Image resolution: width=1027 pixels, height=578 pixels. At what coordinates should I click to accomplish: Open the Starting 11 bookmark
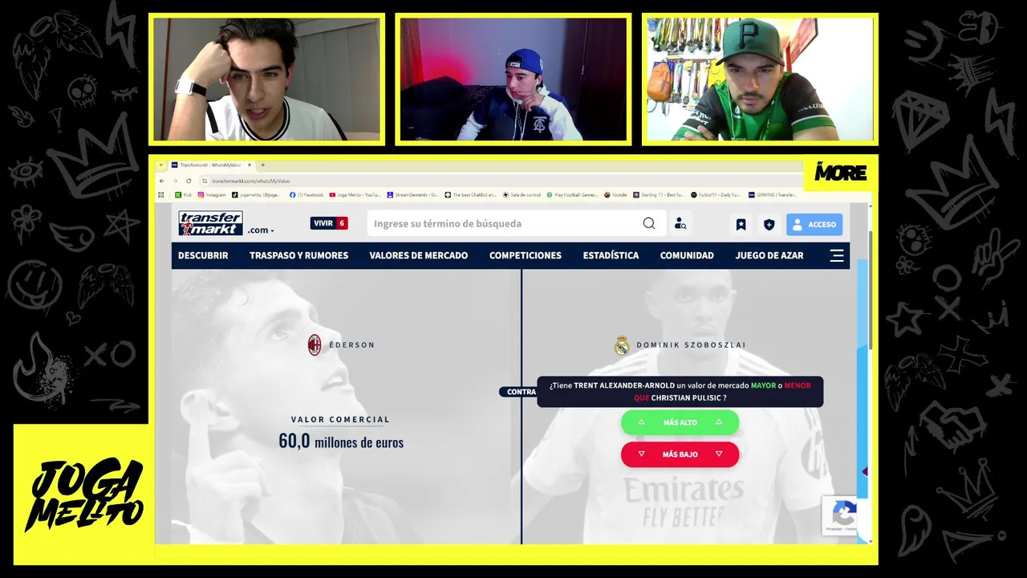point(659,194)
